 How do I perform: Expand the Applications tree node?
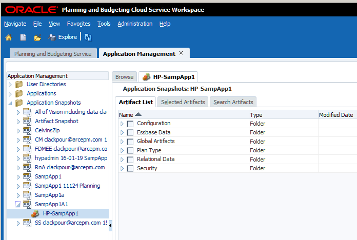pyautogui.click(x=10, y=94)
